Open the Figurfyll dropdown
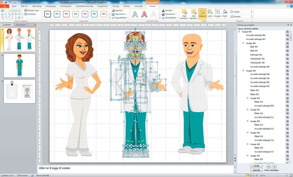This screenshot has width=293, height=177. point(119,10)
